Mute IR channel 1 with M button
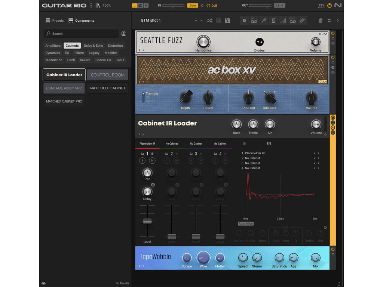The height and width of the screenshot is (287, 383). (152, 161)
